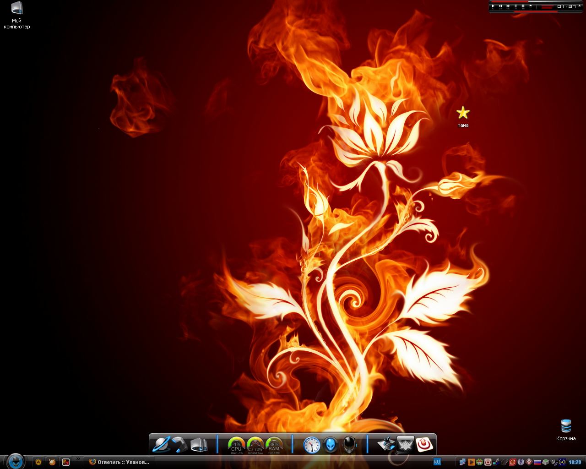586x469 pixels.
Task: Open the RU language selector
Action: 437,462
